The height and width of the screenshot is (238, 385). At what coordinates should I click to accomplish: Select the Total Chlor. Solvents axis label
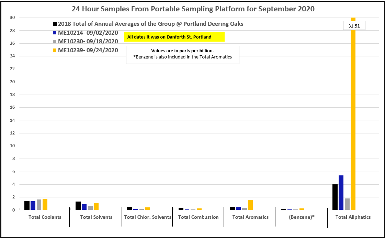tap(148, 217)
